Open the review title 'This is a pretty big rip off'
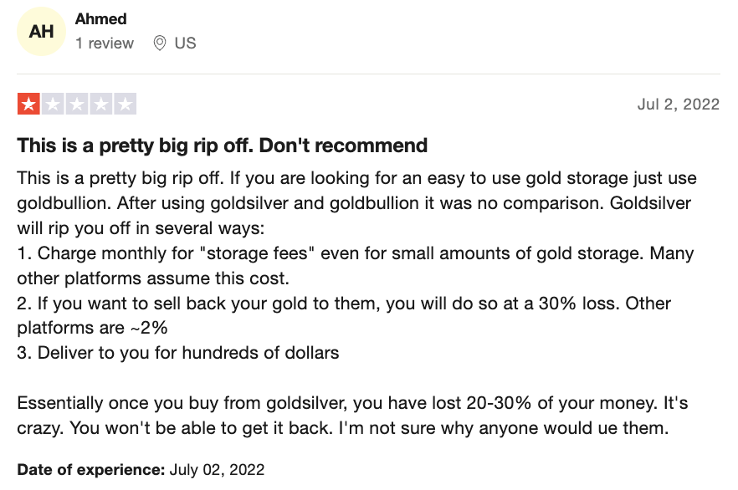Image resolution: width=738 pixels, height=490 pixels. tap(223, 145)
